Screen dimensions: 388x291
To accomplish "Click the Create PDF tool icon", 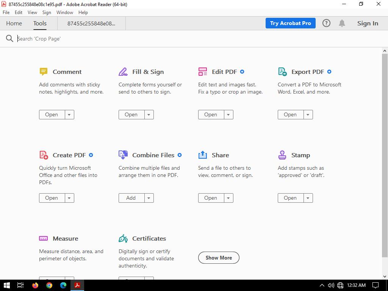I will (44, 155).
